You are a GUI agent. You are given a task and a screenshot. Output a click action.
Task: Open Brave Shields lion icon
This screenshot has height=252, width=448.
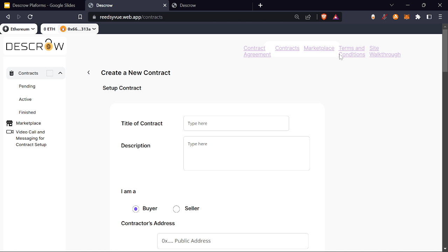point(324,17)
